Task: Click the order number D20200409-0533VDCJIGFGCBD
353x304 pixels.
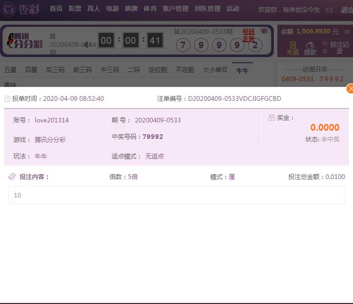Action: tap(235, 99)
